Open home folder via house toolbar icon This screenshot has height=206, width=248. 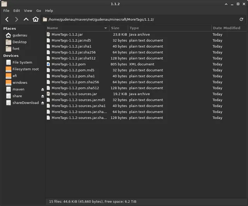point(36,19)
